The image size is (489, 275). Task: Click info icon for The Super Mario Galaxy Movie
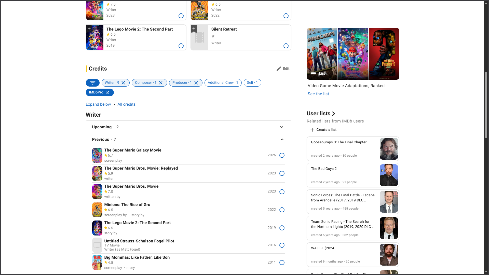pyautogui.click(x=282, y=155)
